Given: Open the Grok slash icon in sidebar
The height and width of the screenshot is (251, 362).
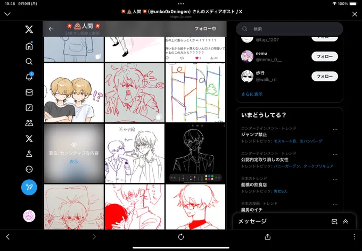Looking at the screenshot, I should (29, 108).
